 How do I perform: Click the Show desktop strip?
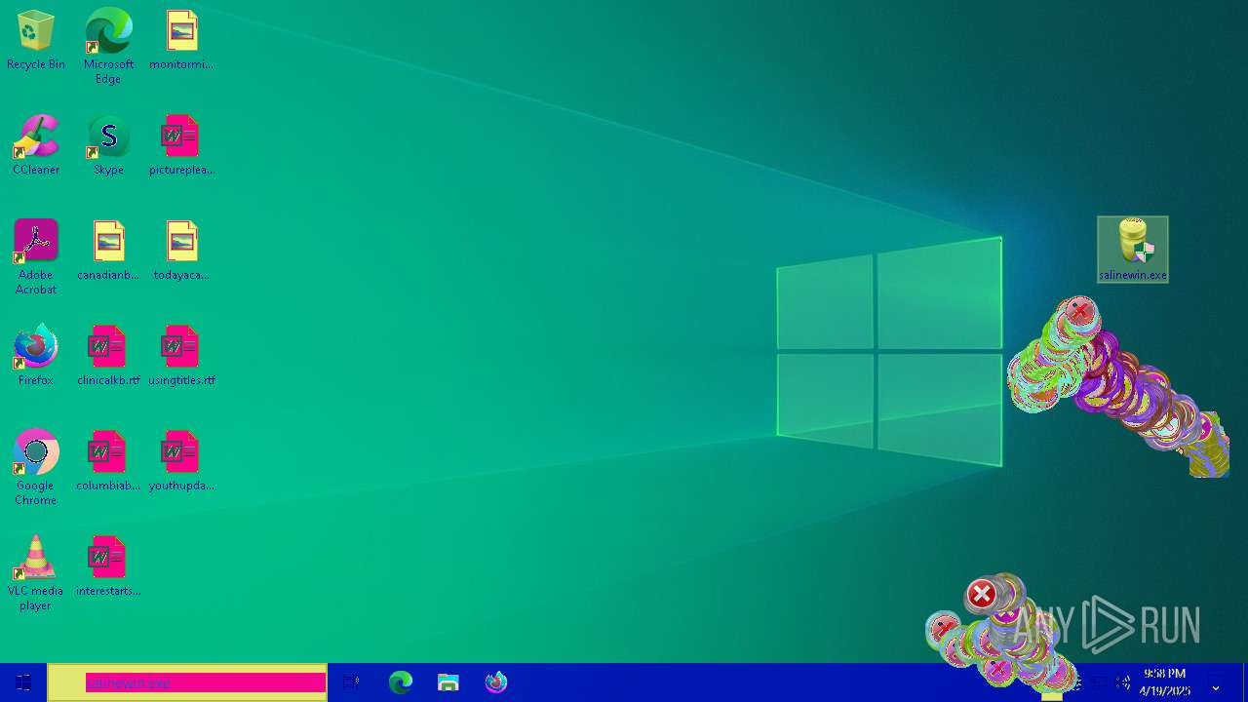pyautogui.click(x=1244, y=682)
